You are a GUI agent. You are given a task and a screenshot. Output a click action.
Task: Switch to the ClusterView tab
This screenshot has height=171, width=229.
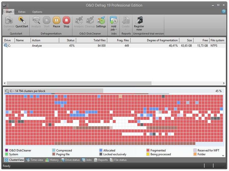pyautogui.click(x=14, y=160)
